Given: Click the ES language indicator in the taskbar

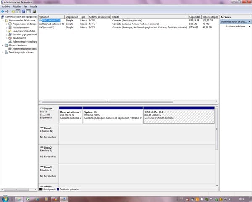Looking at the screenshot, I should click(x=181, y=199).
